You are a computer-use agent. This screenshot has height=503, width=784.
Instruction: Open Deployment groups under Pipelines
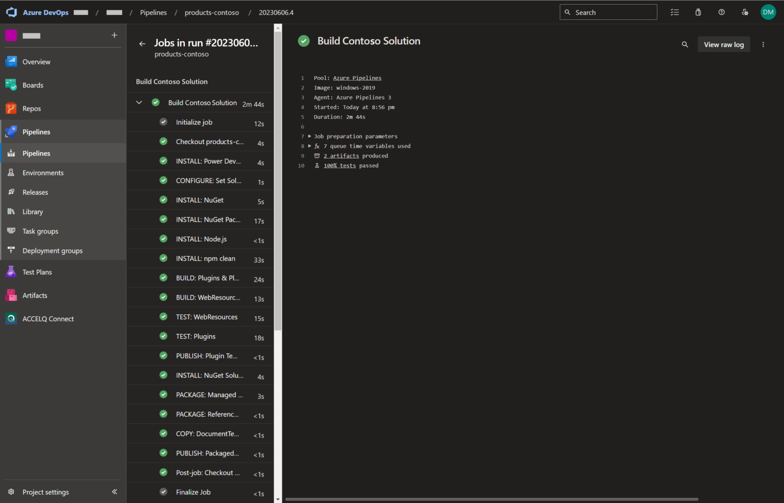click(x=63, y=251)
